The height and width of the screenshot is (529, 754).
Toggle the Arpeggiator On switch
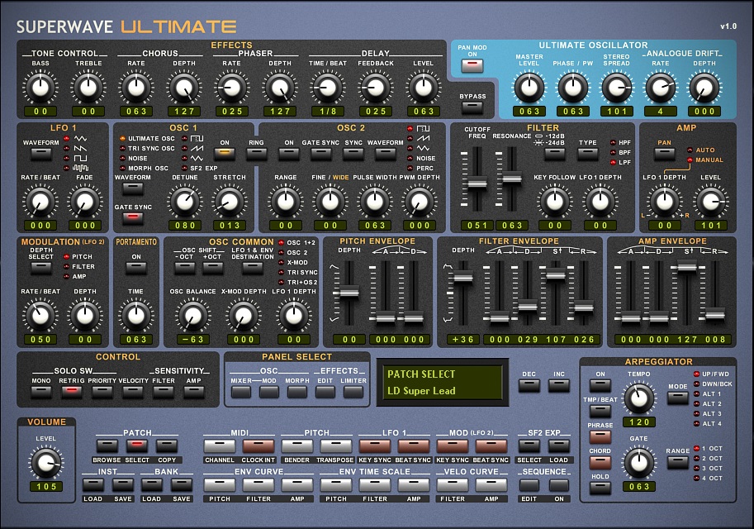click(600, 384)
